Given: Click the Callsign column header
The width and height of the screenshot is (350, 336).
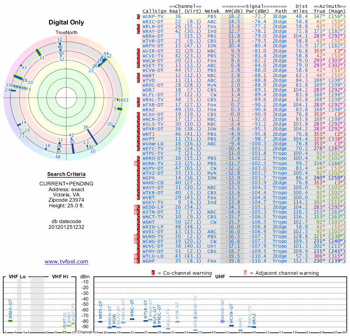Looking at the screenshot, I should click(155, 10).
